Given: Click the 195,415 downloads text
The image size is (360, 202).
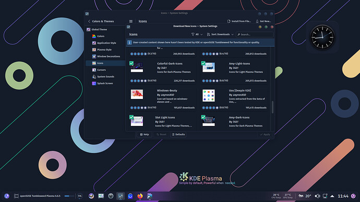Looking at the screenshot, I should tap(256, 108).
